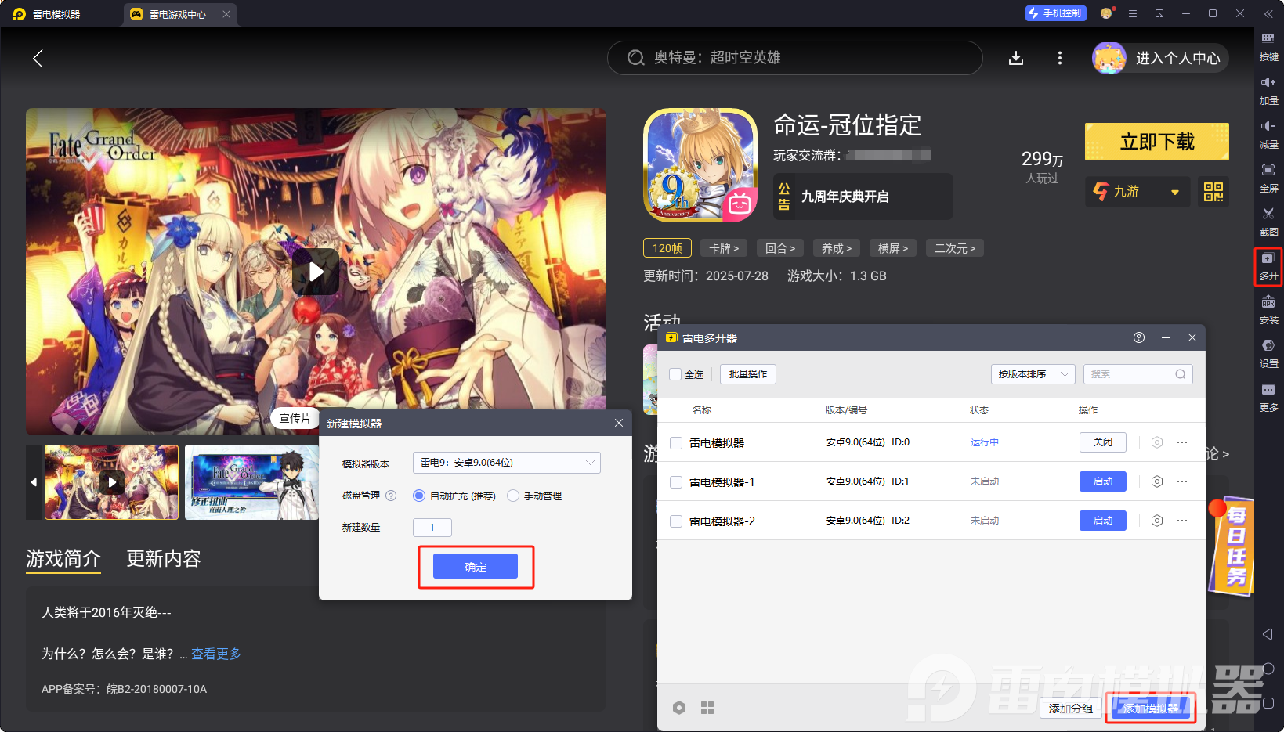
Task: Open the 九游 channel dropdown
Action: click(x=1137, y=192)
